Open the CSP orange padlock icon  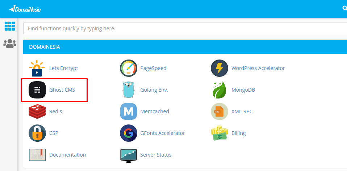37,133
